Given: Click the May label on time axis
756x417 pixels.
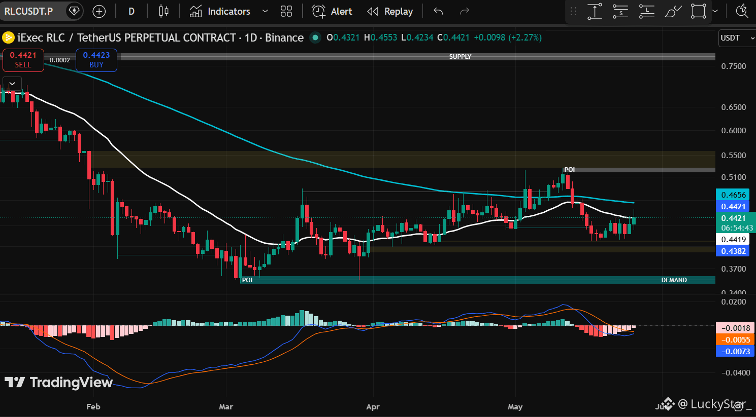Looking at the screenshot, I should tap(515, 406).
